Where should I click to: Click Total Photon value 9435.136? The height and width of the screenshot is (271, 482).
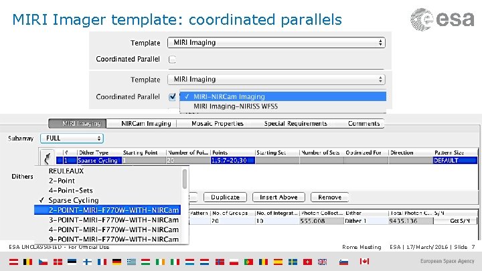tap(410, 221)
